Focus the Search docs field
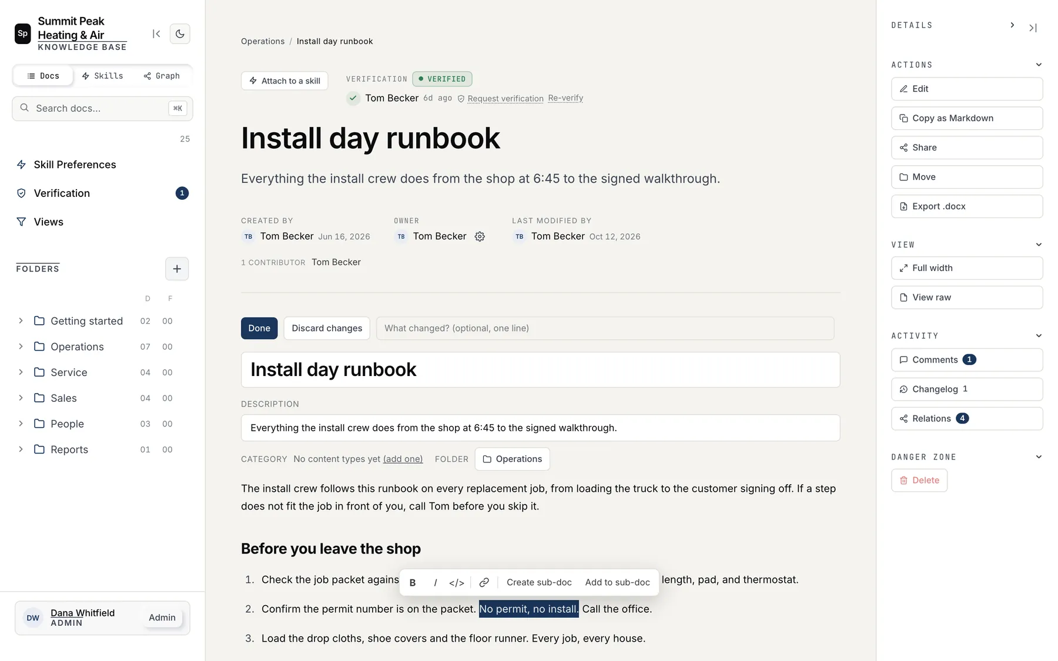This screenshot has height=661, width=1058. click(x=102, y=109)
